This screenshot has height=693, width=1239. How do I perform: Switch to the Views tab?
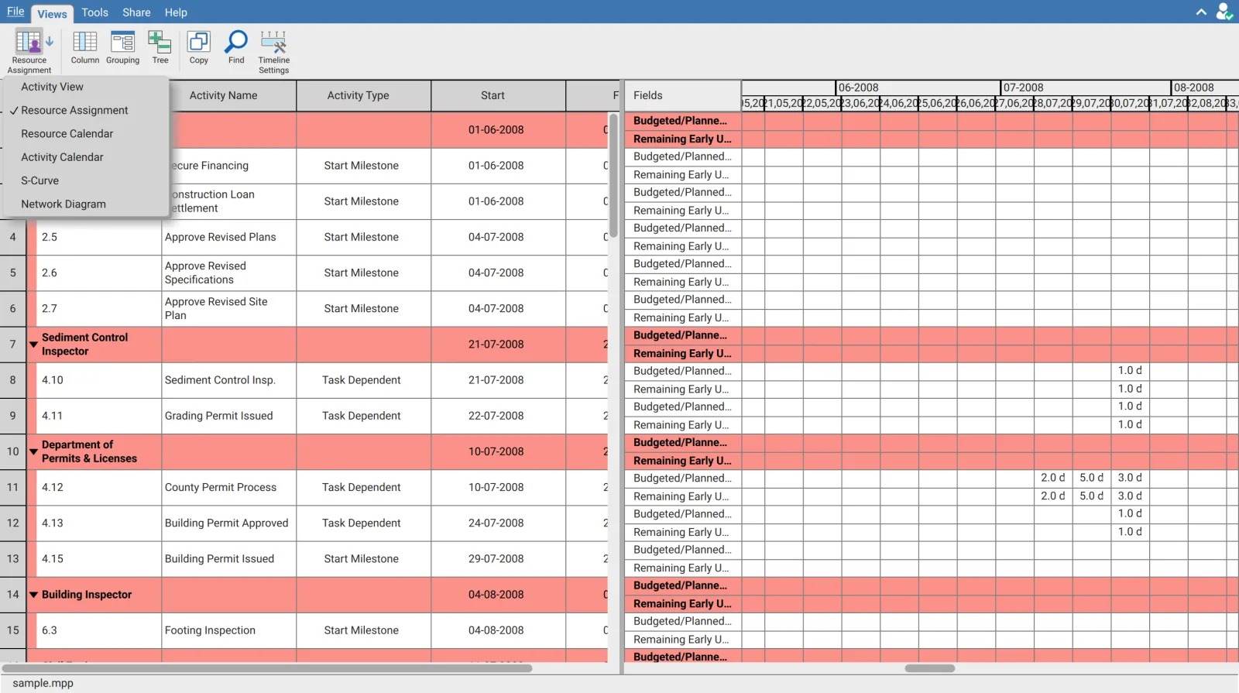pos(52,13)
